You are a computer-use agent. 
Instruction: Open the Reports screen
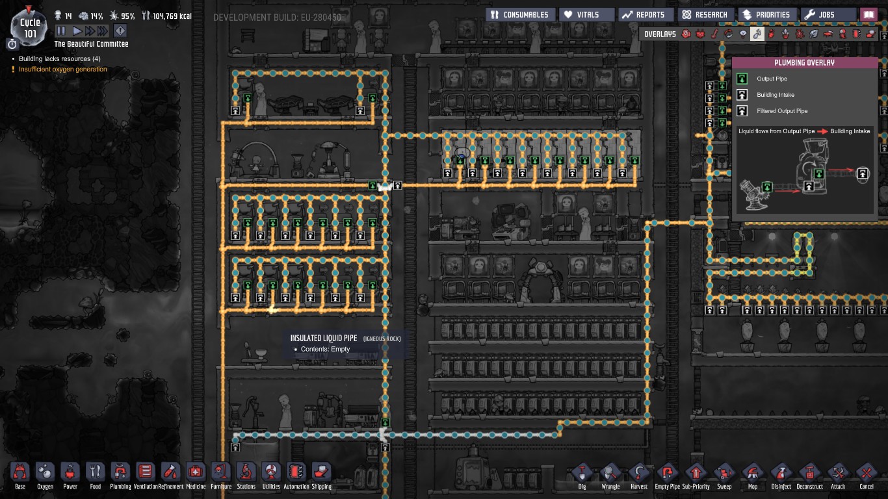click(x=646, y=14)
